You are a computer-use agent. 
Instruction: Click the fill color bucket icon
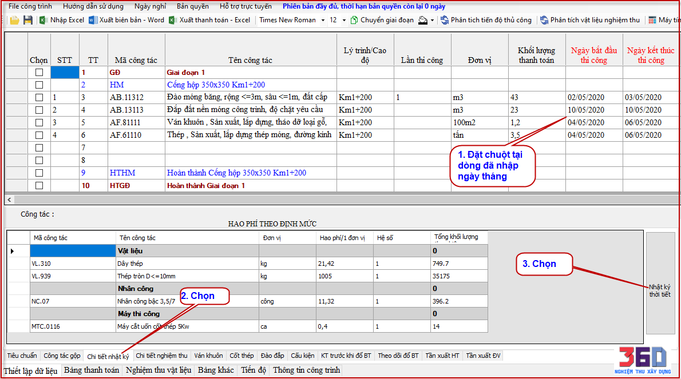point(422,20)
